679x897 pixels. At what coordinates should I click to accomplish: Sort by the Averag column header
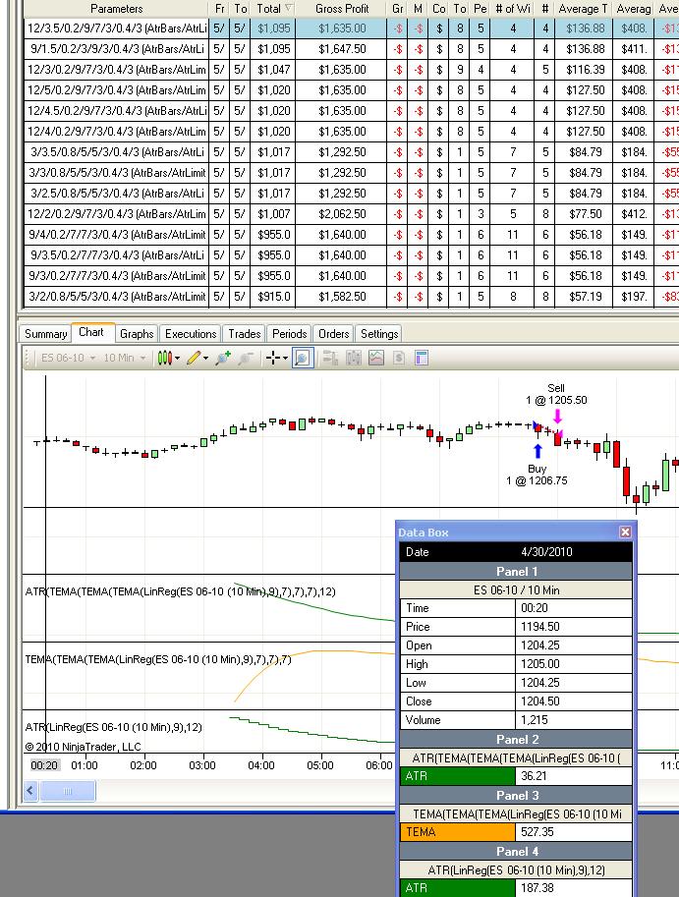pyautogui.click(x=633, y=9)
